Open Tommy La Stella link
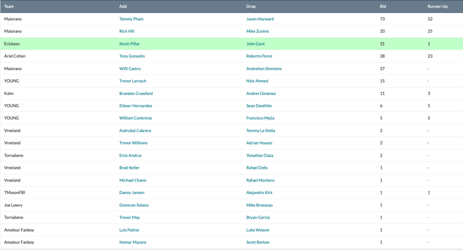This screenshot has width=463, height=250. (x=261, y=130)
